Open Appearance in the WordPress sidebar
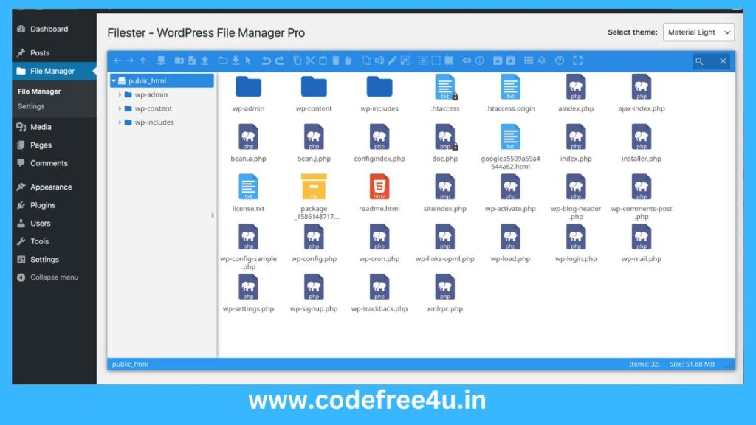 click(51, 187)
